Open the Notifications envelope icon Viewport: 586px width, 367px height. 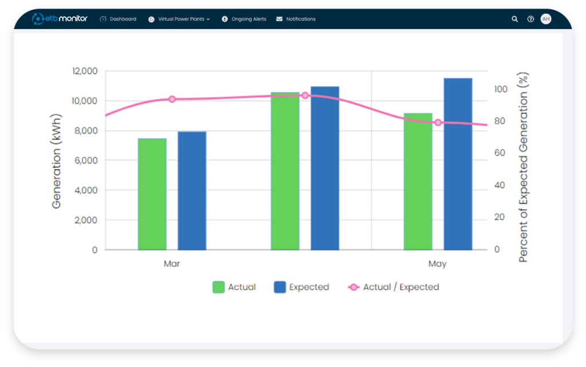pos(279,18)
